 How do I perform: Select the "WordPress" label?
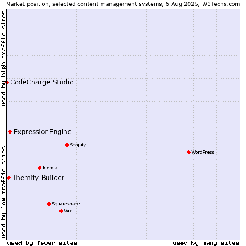click(x=203, y=152)
